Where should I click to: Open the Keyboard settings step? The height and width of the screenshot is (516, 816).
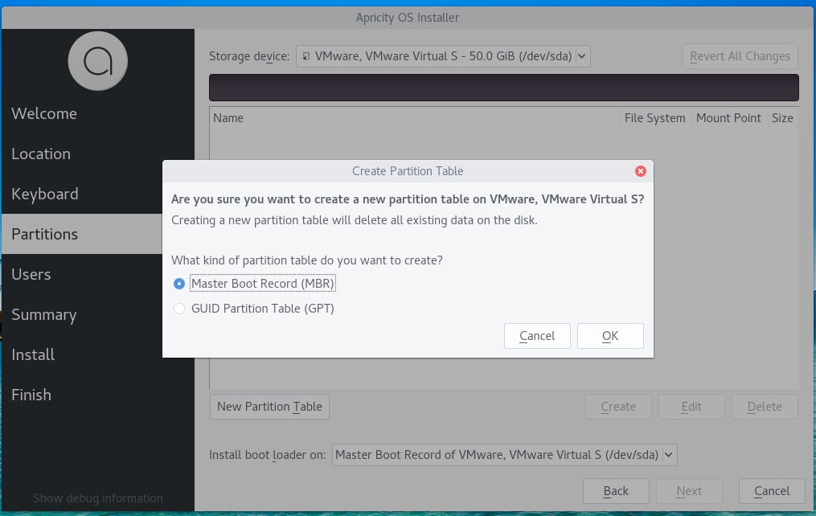[45, 194]
